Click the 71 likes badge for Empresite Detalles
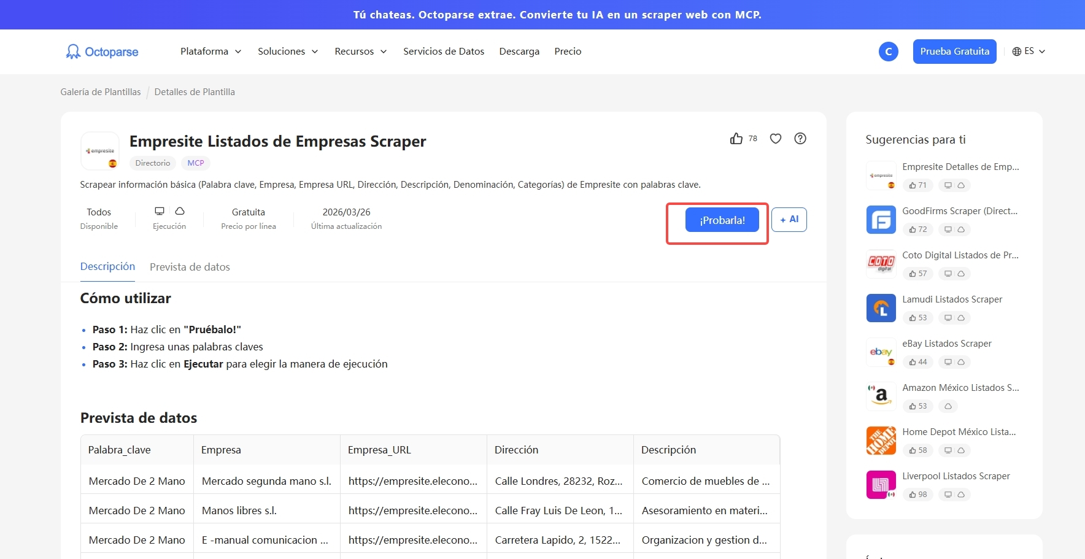This screenshot has height=559, width=1085. pyautogui.click(x=918, y=185)
